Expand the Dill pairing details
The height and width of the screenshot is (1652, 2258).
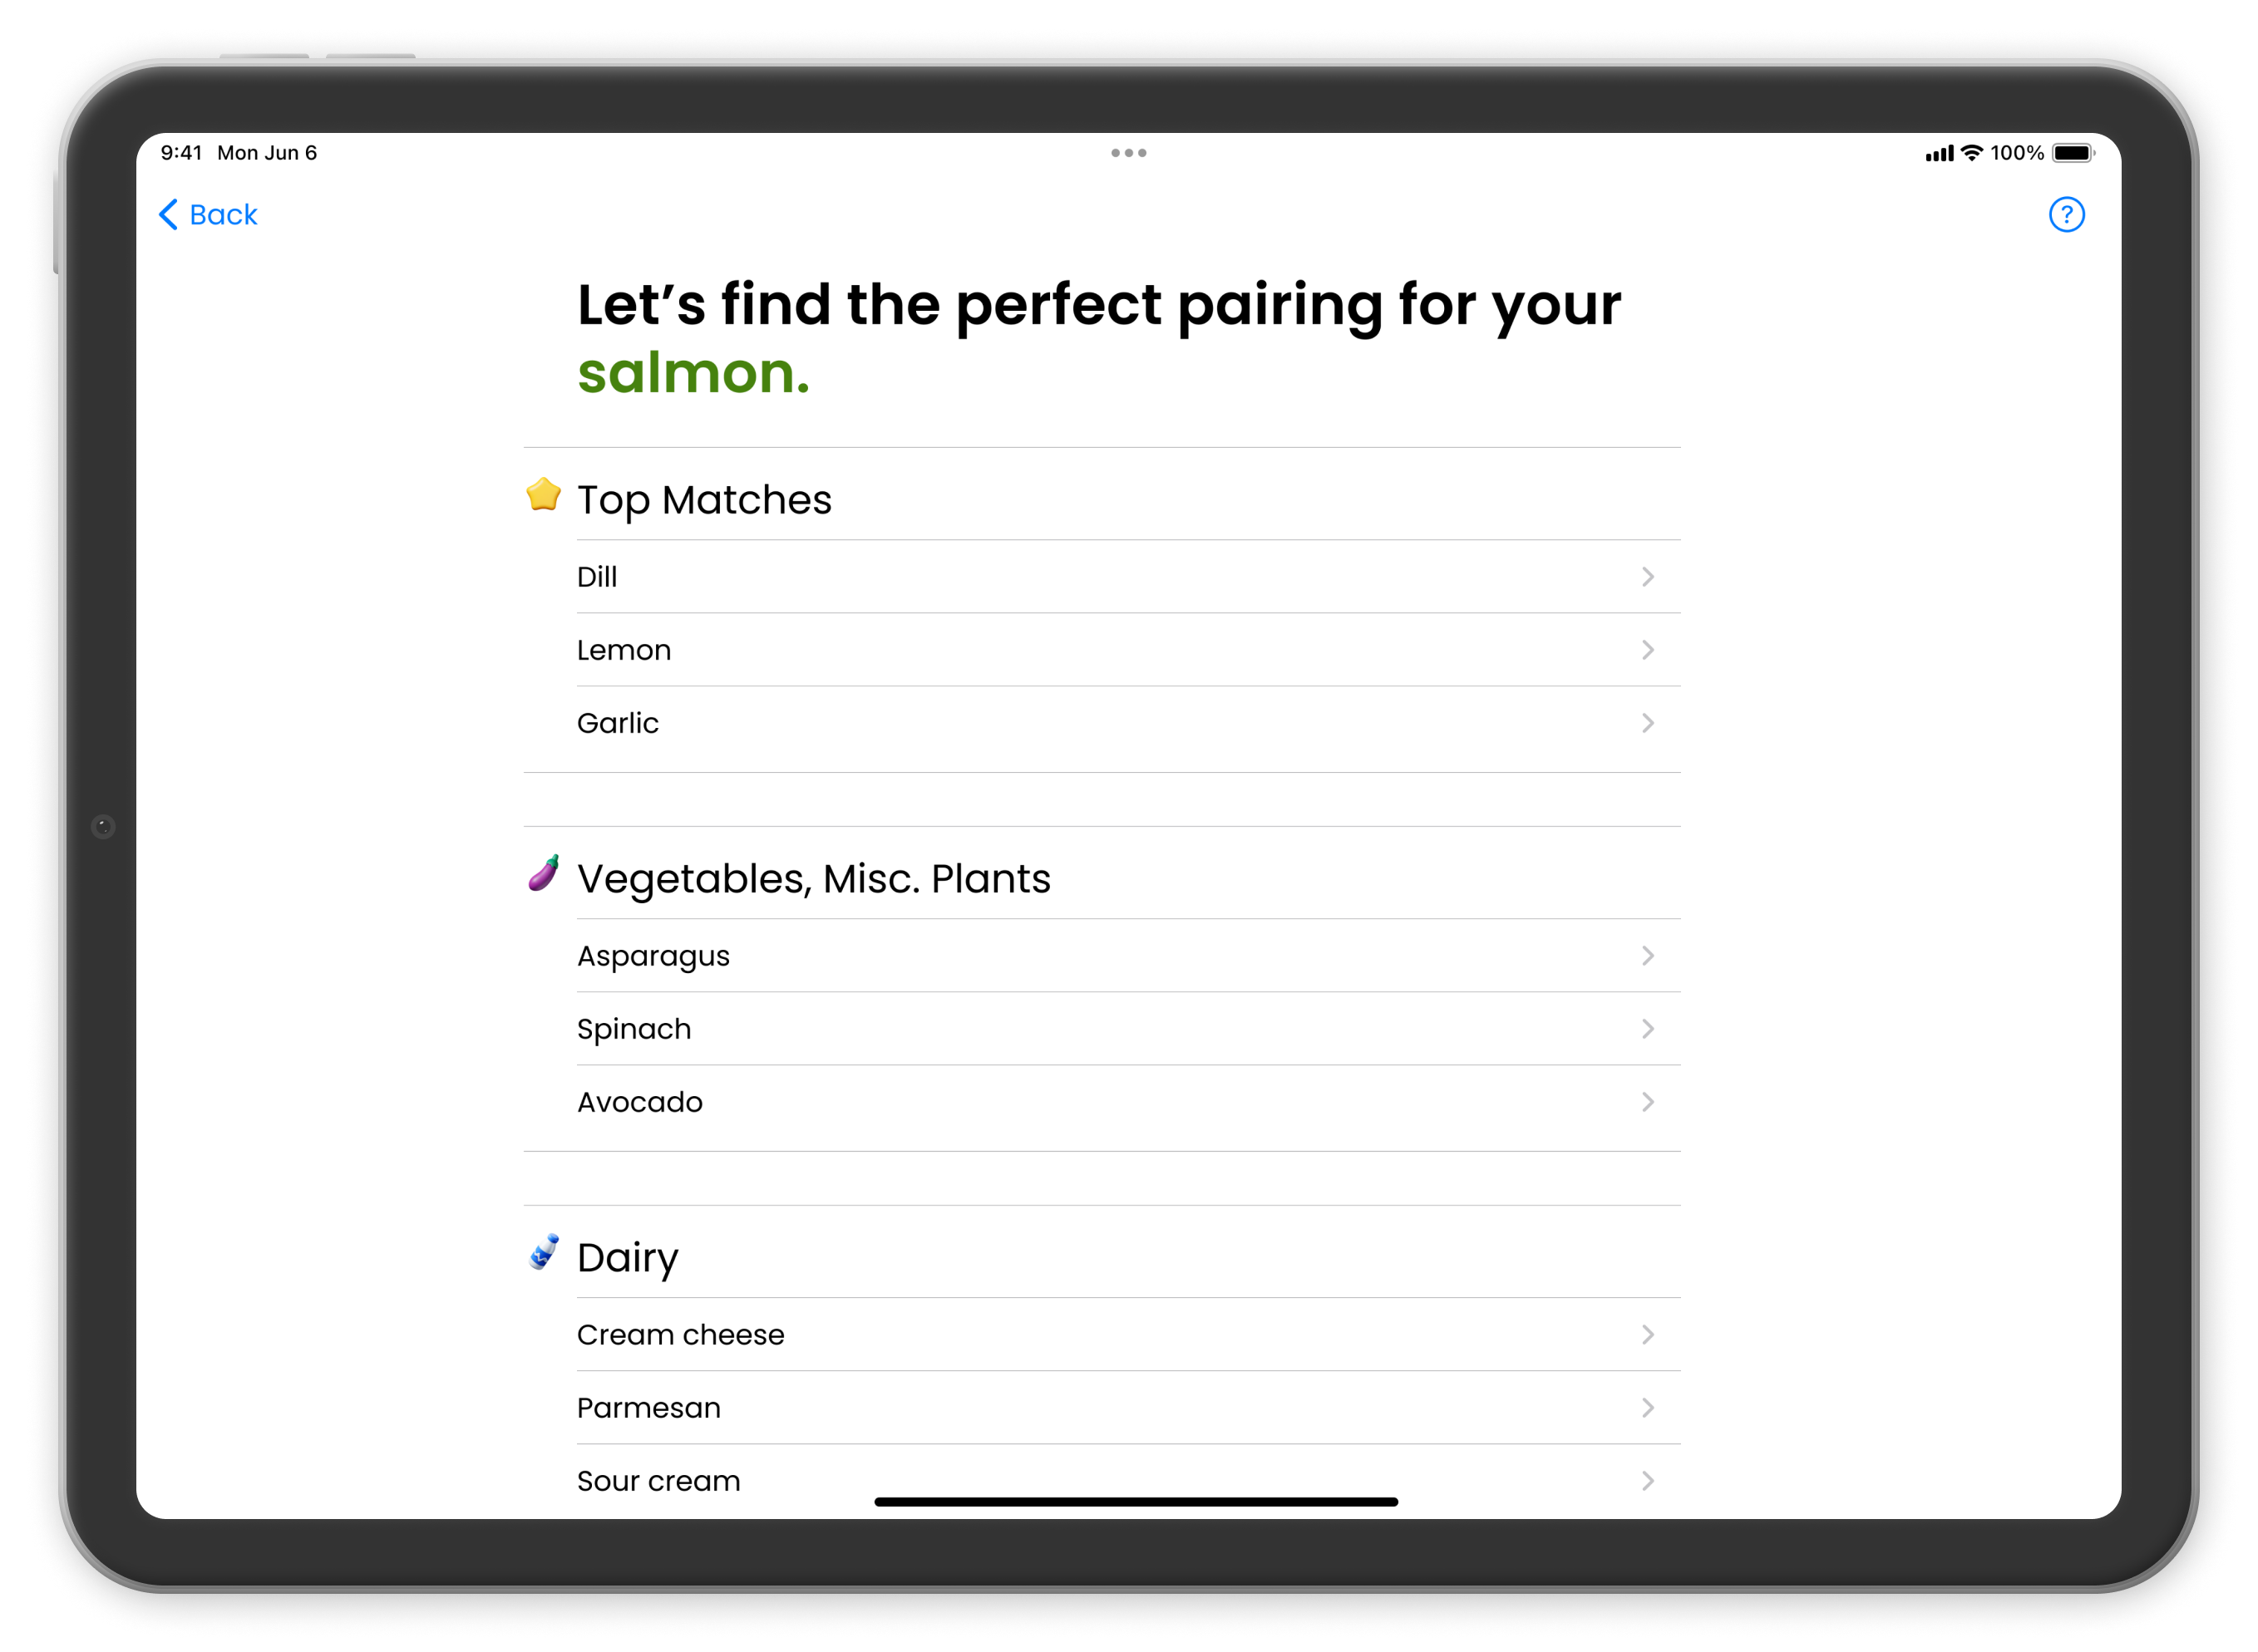tap(1648, 576)
